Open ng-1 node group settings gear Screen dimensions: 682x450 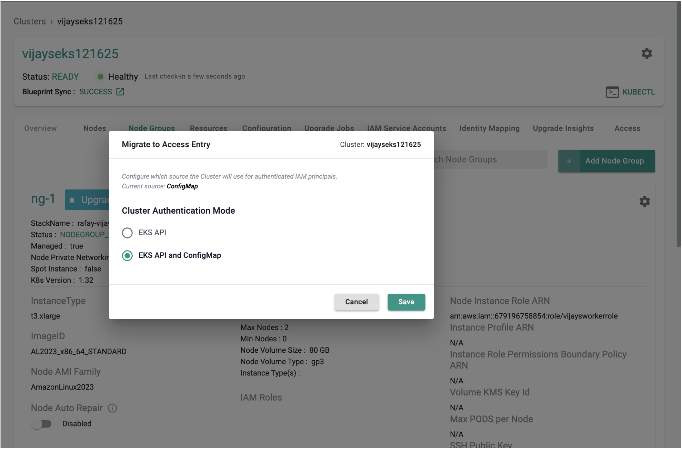(x=644, y=202)
